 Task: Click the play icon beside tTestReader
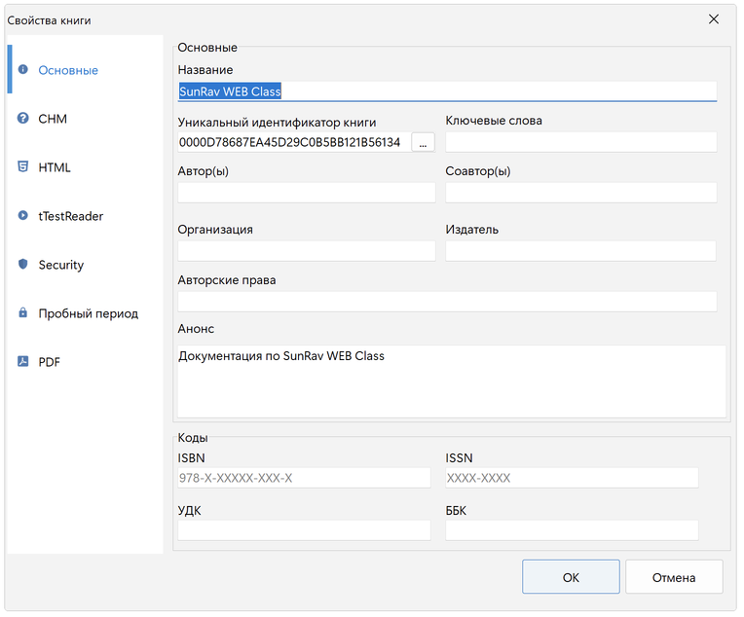(x=22, y=215)
